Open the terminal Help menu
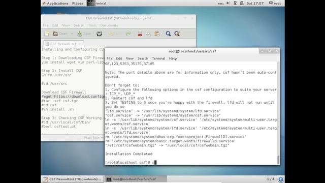 coord(173,58)
